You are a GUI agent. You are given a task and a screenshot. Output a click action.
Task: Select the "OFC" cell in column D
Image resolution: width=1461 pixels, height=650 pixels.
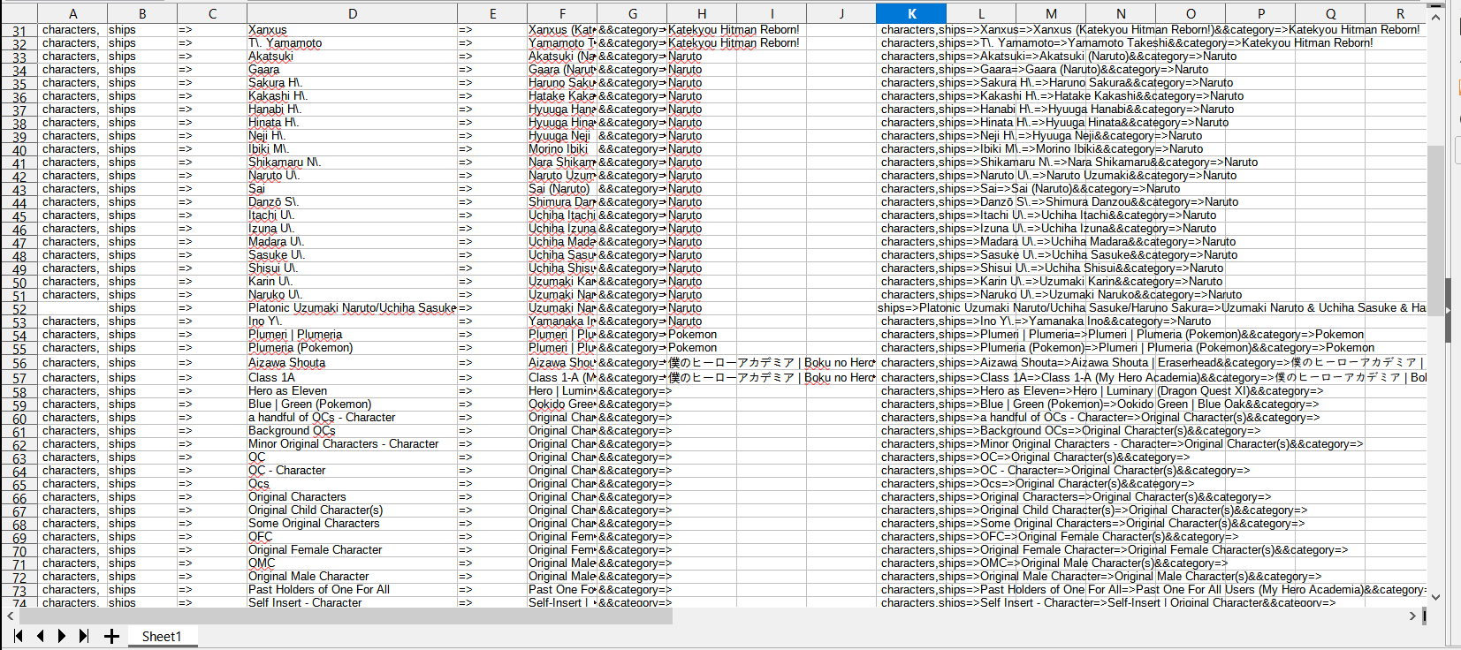(353, 537)
